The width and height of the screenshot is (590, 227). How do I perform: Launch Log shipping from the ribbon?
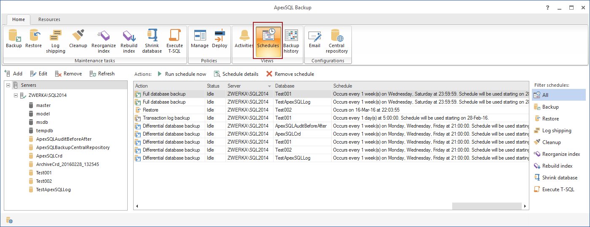coord(56,41)
